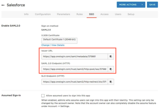The image size is (159, 109).
Task: Enable Allow assumed users to sign in
Action: (43, 95)
